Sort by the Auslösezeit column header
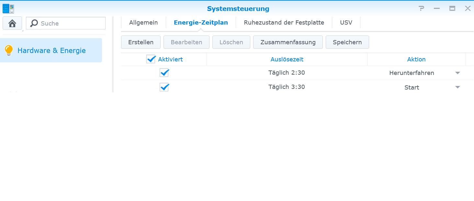 287,59
